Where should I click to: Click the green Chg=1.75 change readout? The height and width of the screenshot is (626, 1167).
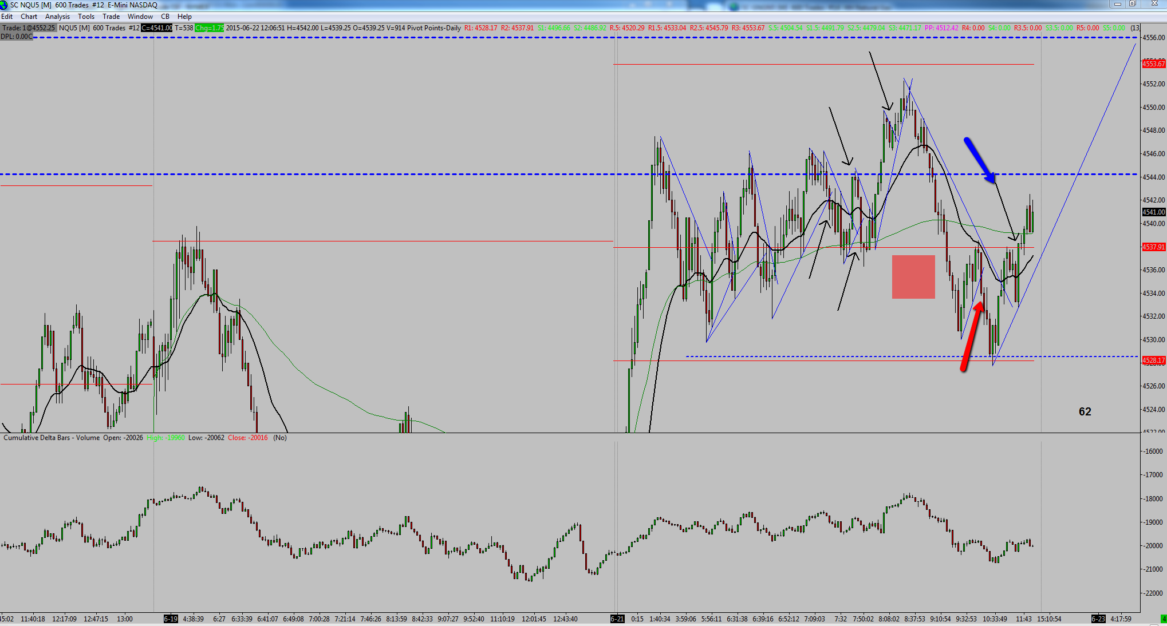(209, 28)
